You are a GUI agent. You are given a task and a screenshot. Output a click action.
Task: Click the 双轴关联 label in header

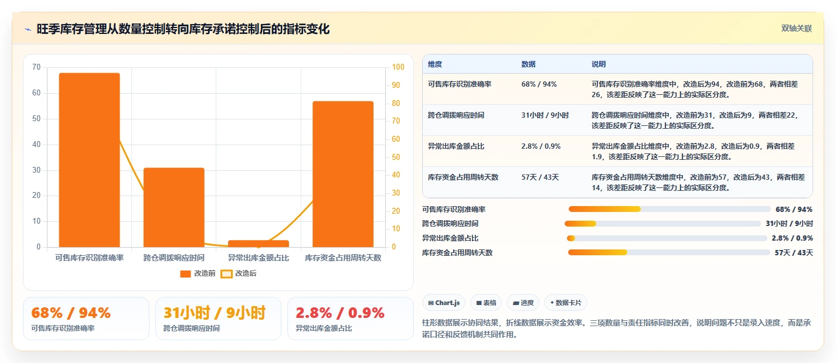[x=797, y=29]
